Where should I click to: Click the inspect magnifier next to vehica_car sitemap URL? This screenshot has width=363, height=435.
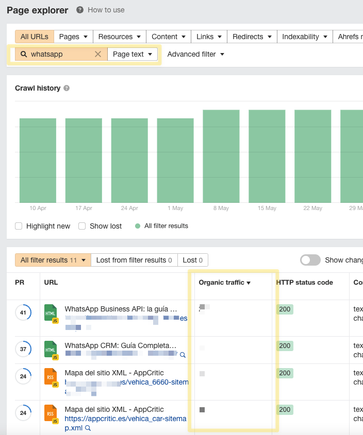88,428
